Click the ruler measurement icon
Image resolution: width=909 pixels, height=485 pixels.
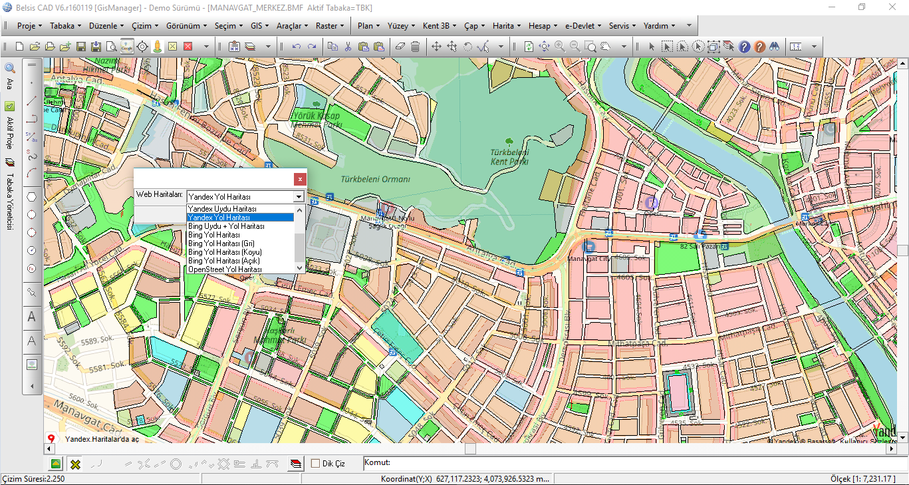(x=796, y=47)
